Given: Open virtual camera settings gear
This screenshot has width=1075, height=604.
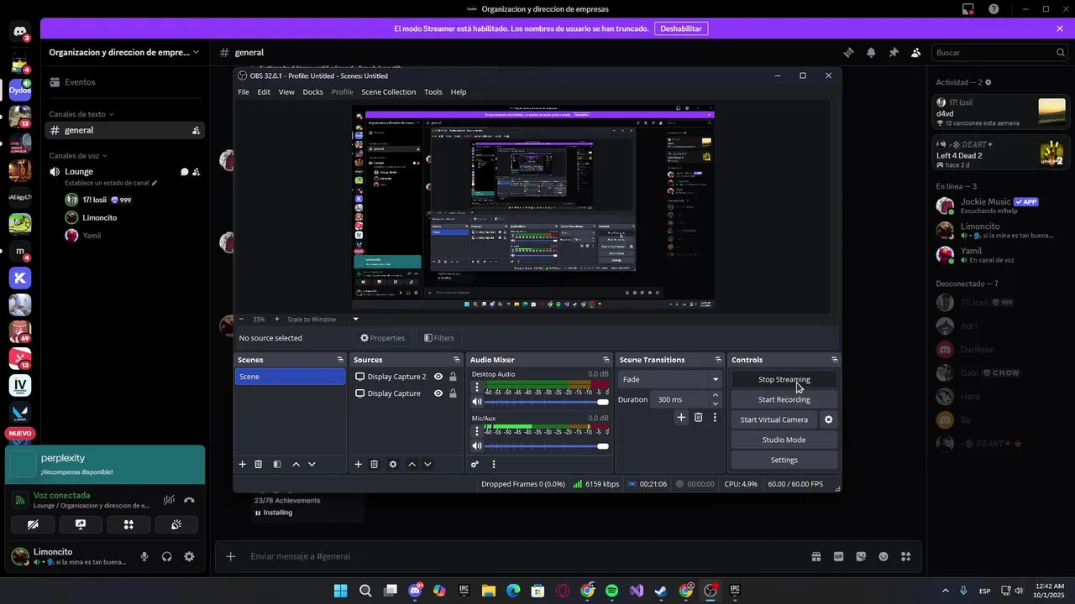Looking at the screenshot, I should coord(828,419).
